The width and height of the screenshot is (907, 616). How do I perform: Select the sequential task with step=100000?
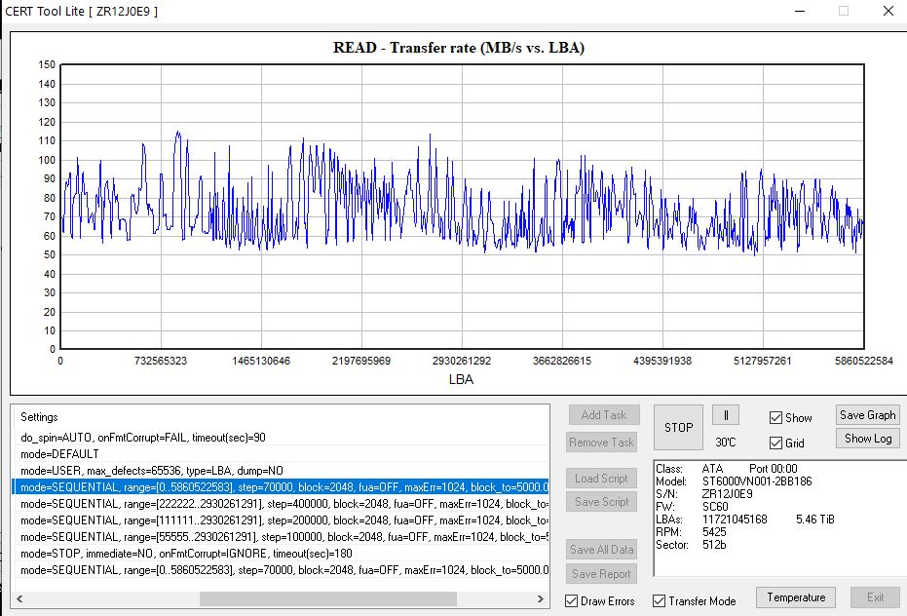click(283, 537)
